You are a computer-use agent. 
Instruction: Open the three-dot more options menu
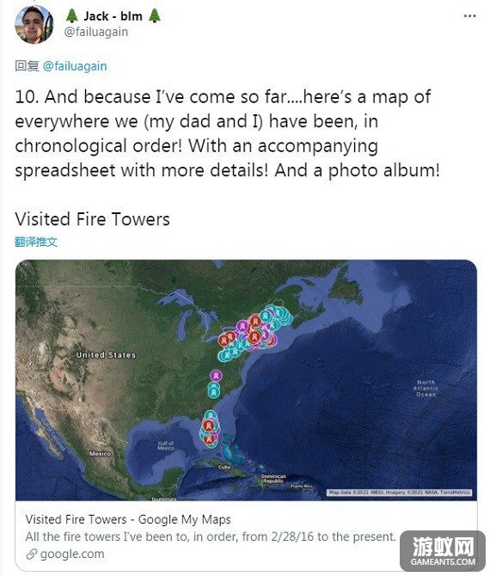(x=469, y=16)
